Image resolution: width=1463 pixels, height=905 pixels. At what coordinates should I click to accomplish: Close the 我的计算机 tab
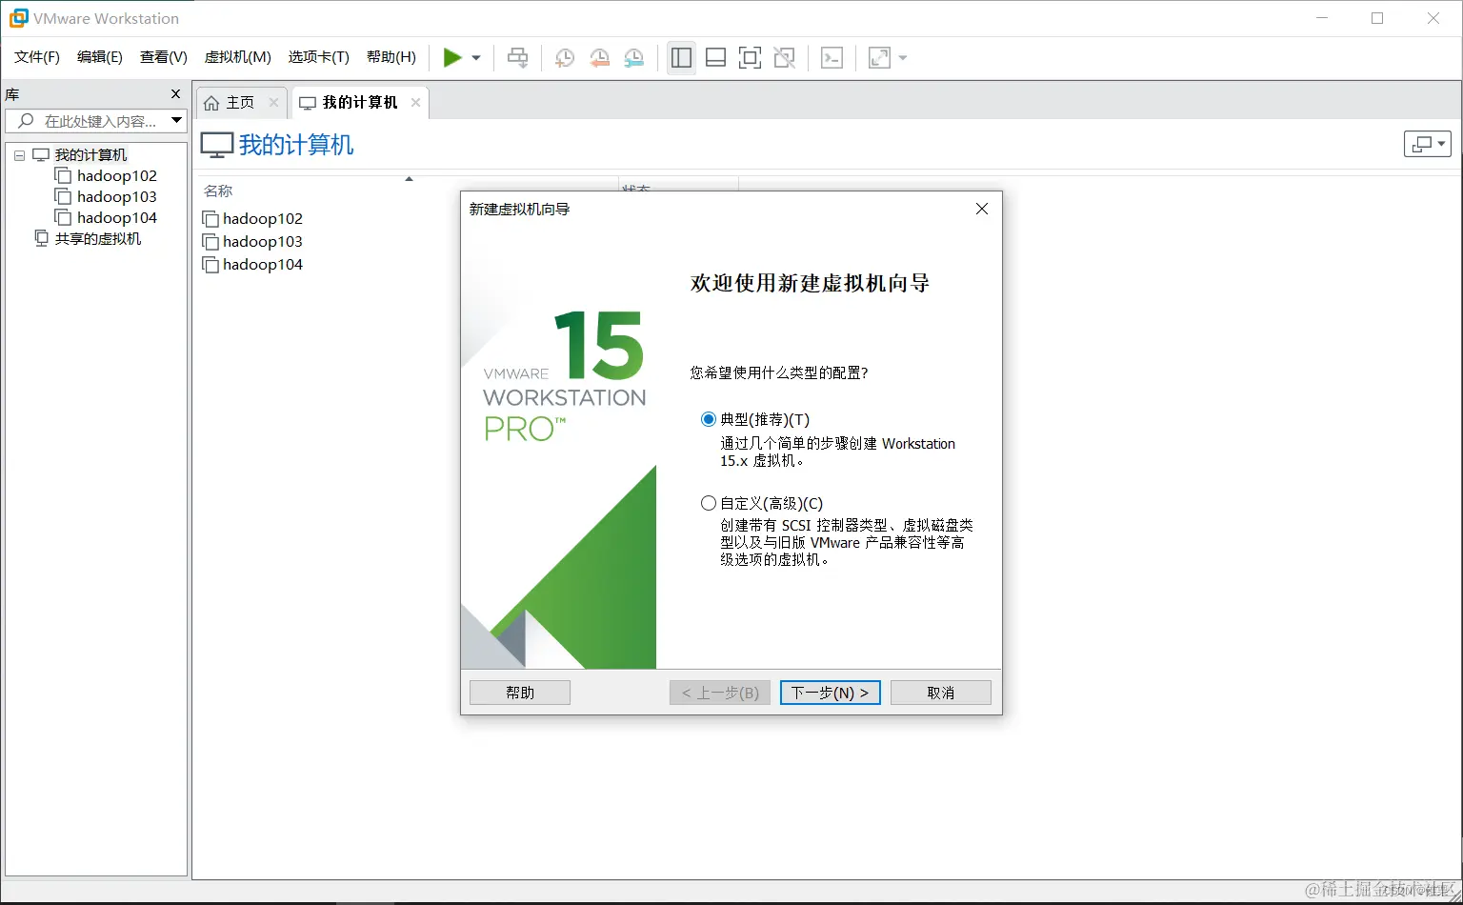(415, 102)
